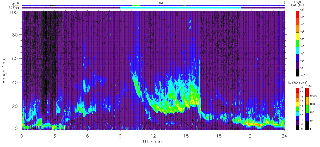Click the '21' tick label on the UT hours axis
320x147 pixels.
point(252,136)
